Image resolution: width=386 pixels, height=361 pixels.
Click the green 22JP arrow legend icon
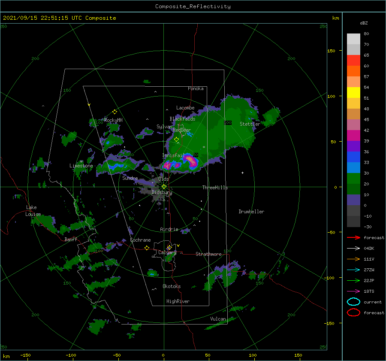tap(353, 280)
